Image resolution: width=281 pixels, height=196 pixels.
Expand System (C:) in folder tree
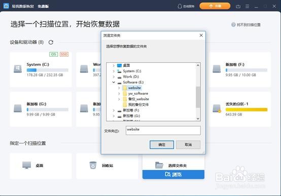(114, 71)
